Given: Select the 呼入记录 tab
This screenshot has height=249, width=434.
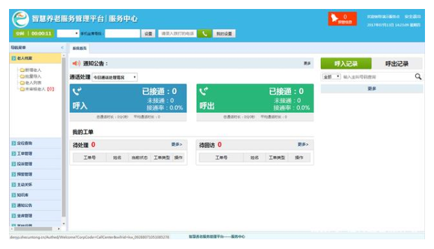Looking at the screenshot, I should click(346, 64).
